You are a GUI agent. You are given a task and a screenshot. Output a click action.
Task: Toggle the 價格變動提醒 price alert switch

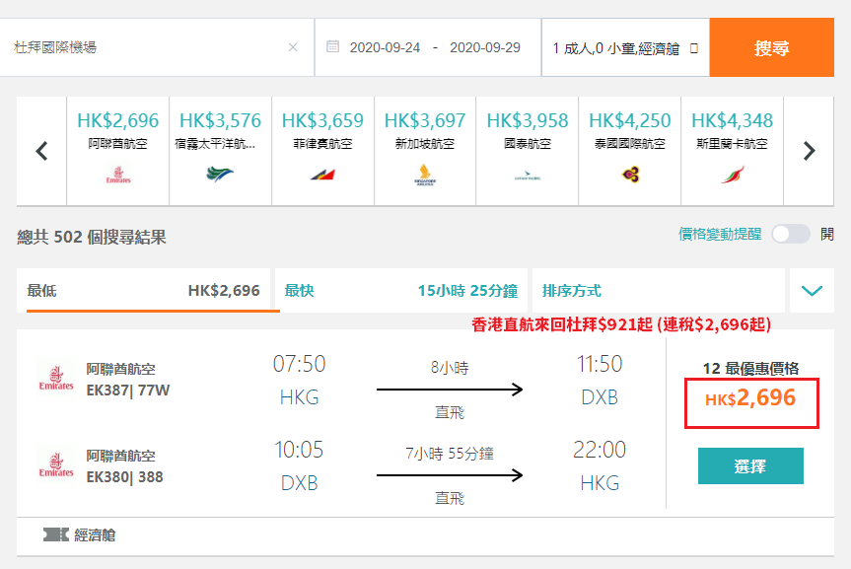[x=791, y=234]
